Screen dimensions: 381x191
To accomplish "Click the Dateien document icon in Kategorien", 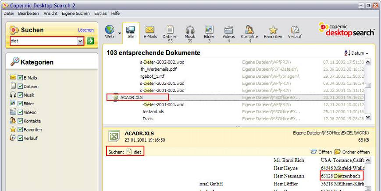I will [x=13, y=86].
